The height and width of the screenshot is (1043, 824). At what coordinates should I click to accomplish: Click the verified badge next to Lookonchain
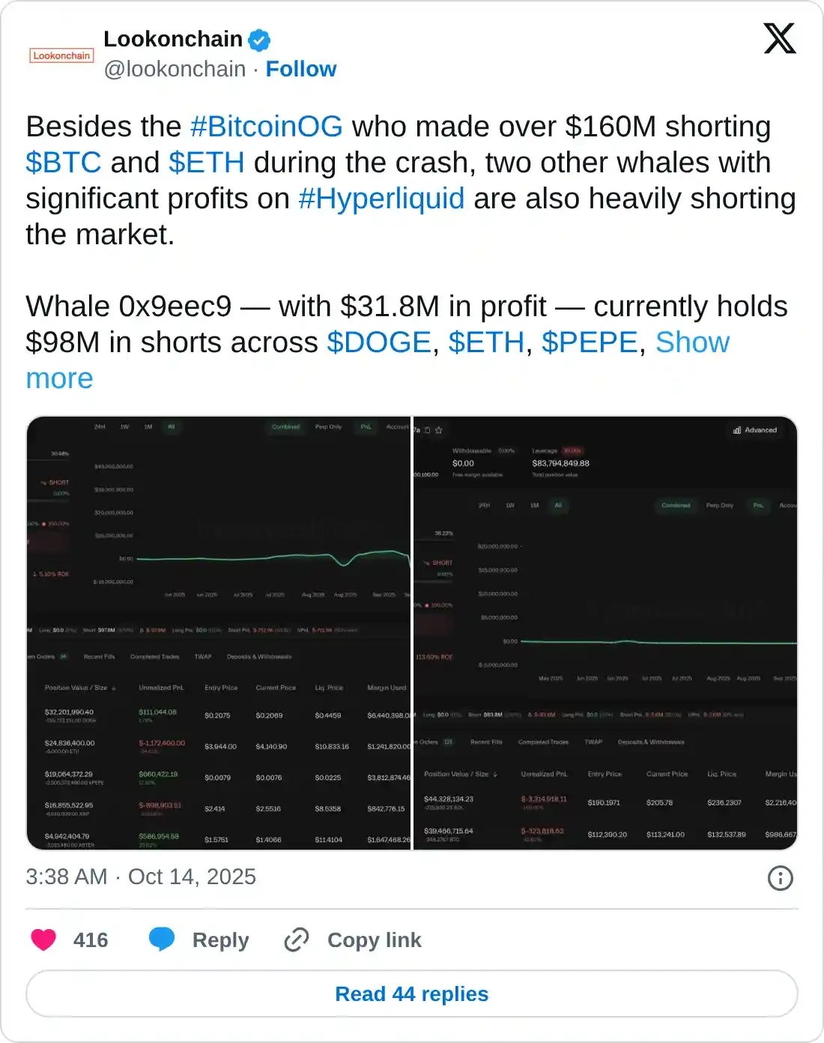click(259, 40)
